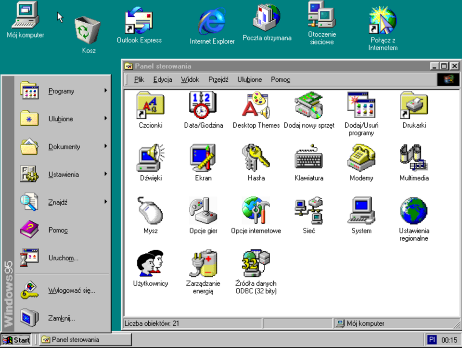Screen dimensions: 462x348
Task: Open Dodaj nowy sprzęt hardware icon
Action: 309,105
